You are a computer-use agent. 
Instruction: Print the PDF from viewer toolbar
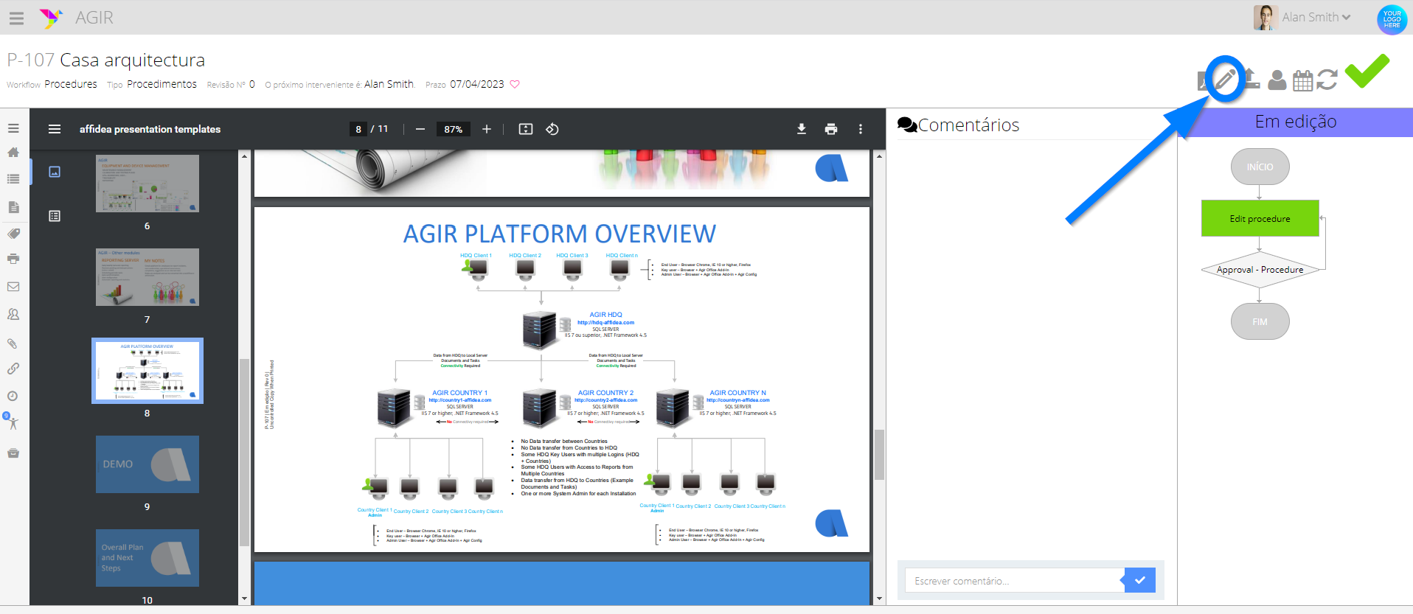(831, 129)
